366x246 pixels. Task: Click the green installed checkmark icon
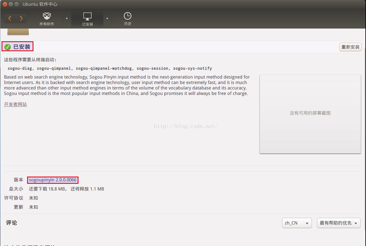point(8,47)
